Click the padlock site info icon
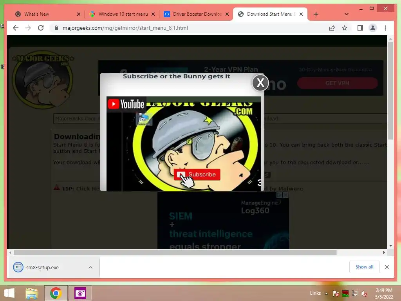The width and height of the screenshot is (401, 301). [x=56, y=28]
